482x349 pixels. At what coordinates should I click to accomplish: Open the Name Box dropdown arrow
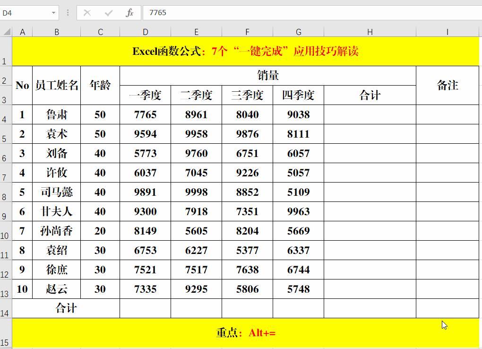point(53,13)
